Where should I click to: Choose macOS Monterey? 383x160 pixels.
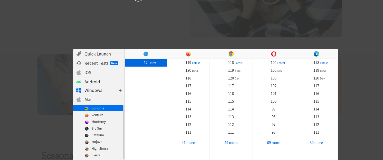(x=99, y=122)
